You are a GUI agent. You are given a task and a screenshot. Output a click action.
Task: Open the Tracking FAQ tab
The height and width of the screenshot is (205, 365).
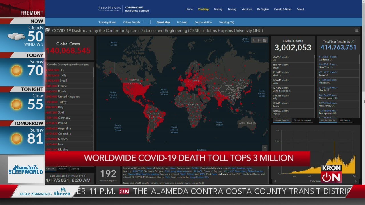pyautogui.click(x=226, y=22)
